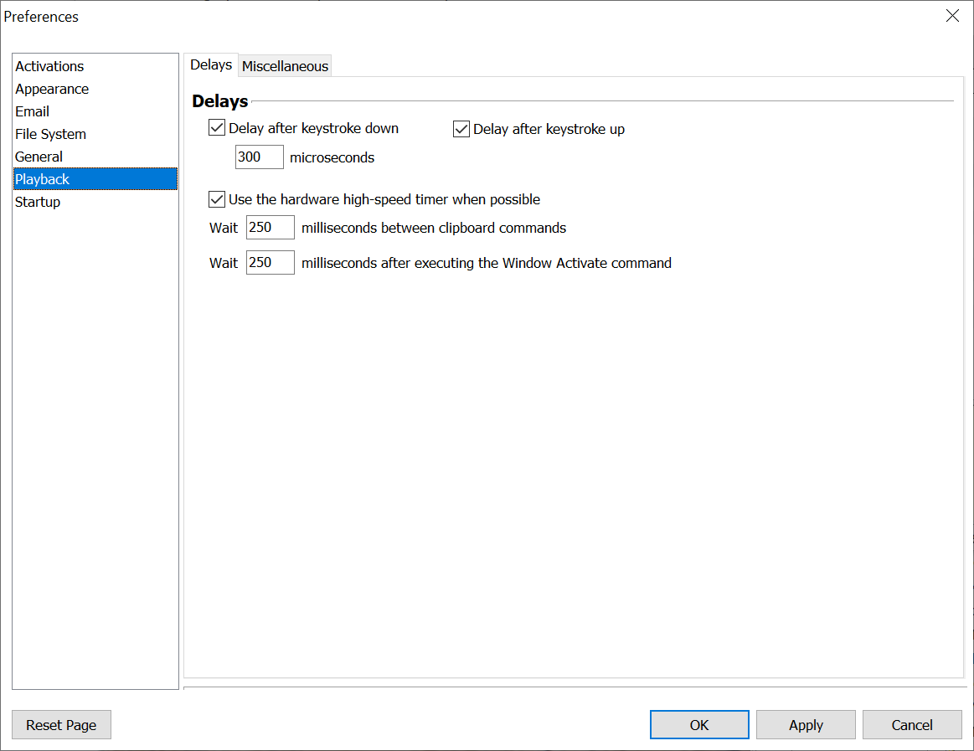Edit the clipboard commands wait time field

[270, 228]
